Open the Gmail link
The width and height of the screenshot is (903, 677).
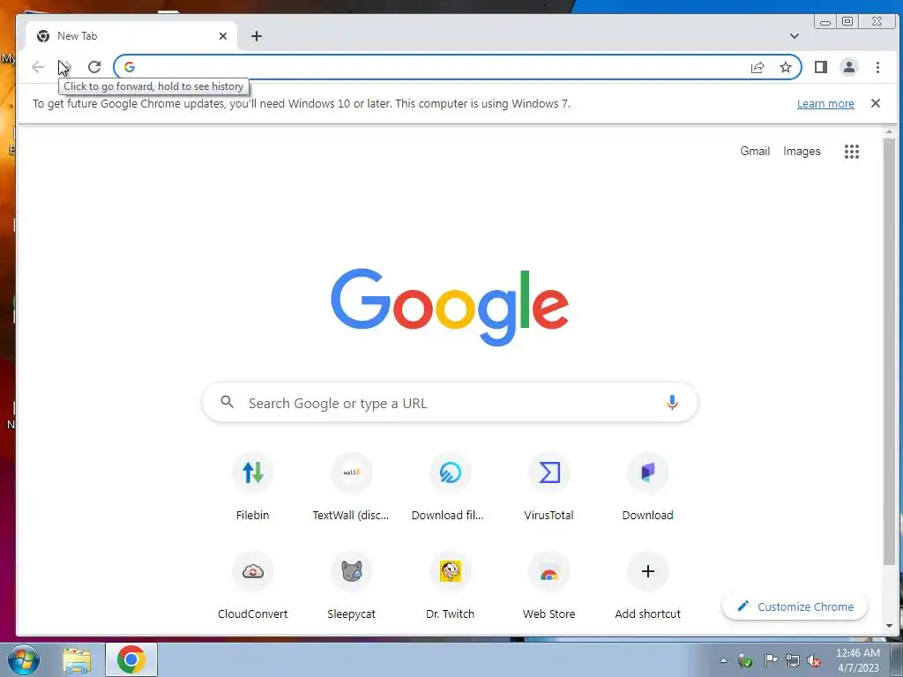pos(755,152)
